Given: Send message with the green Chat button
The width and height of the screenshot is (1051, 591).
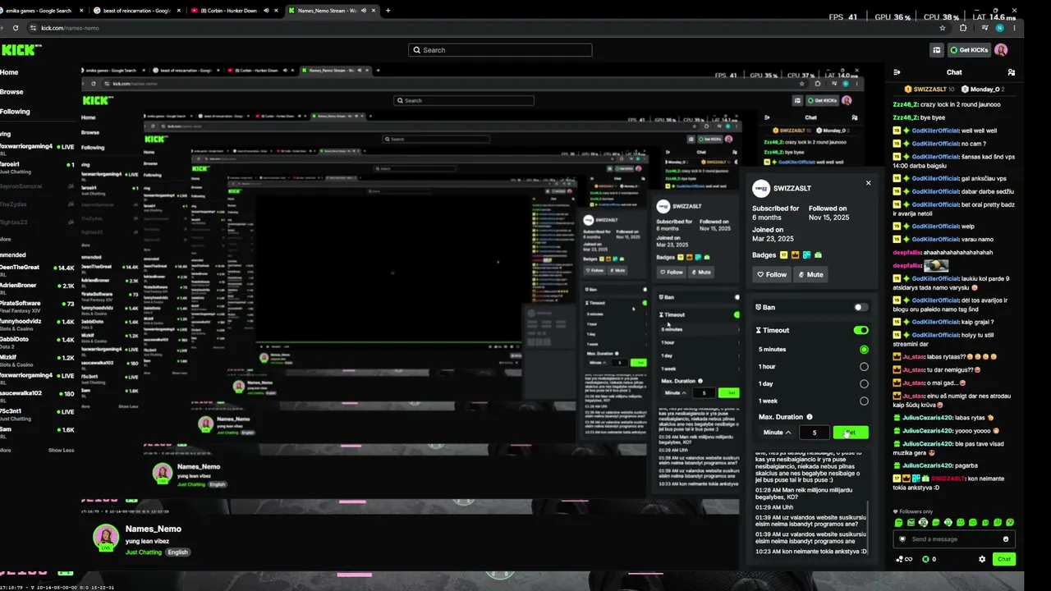Looking at the screenshot, I should (x=1004, y=559).
